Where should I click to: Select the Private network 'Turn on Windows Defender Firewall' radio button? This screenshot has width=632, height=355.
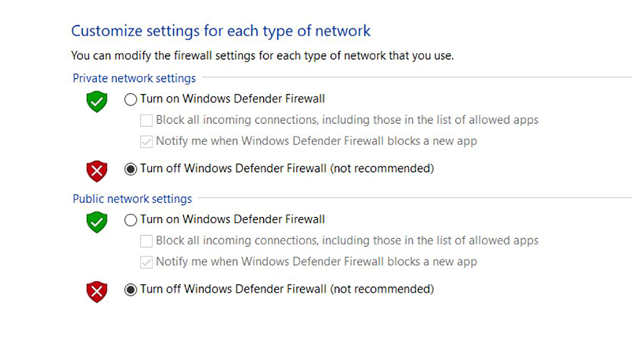[130, 99]
